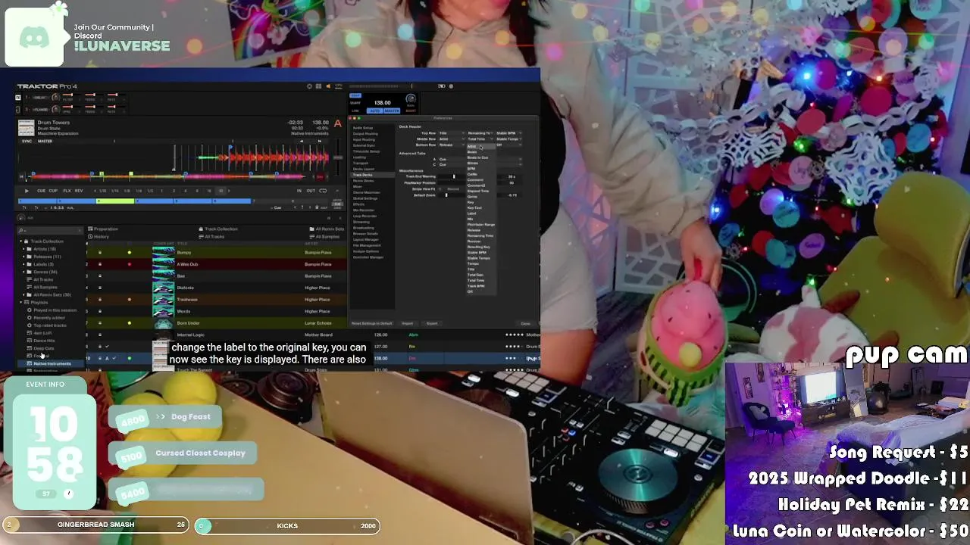Select File Management in Preferences
Image resolution: width=970 pixels, height=545 pixels.
(x=367, y=245)
